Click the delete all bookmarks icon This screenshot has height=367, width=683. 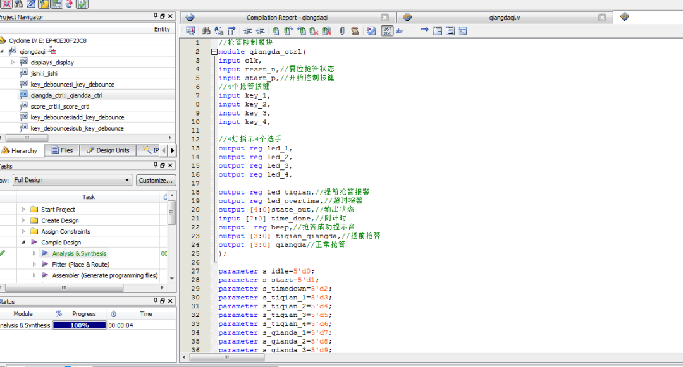tap(326, 30)
